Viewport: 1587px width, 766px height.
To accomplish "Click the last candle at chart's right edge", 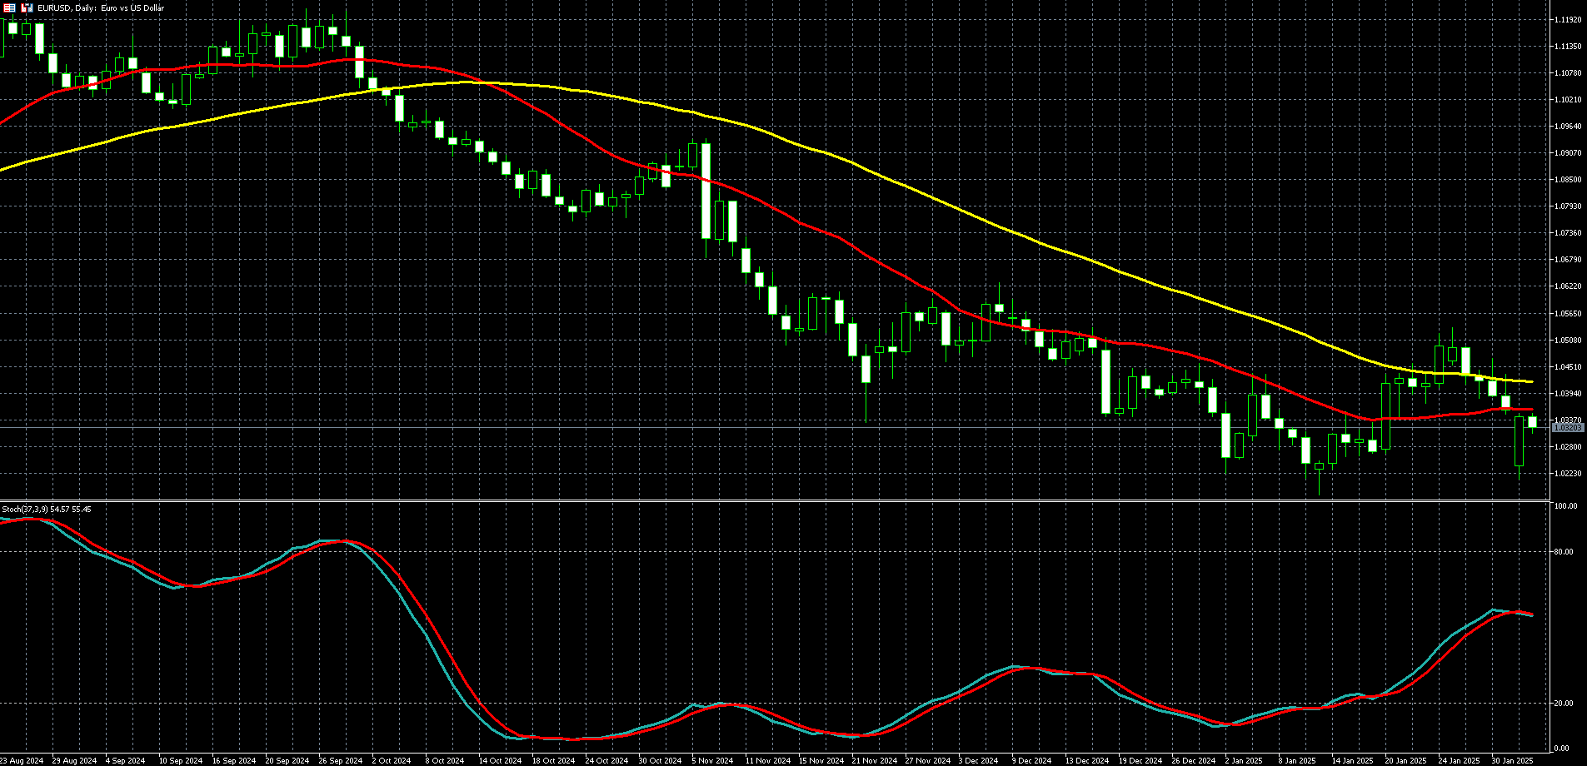I will 1532,422.
